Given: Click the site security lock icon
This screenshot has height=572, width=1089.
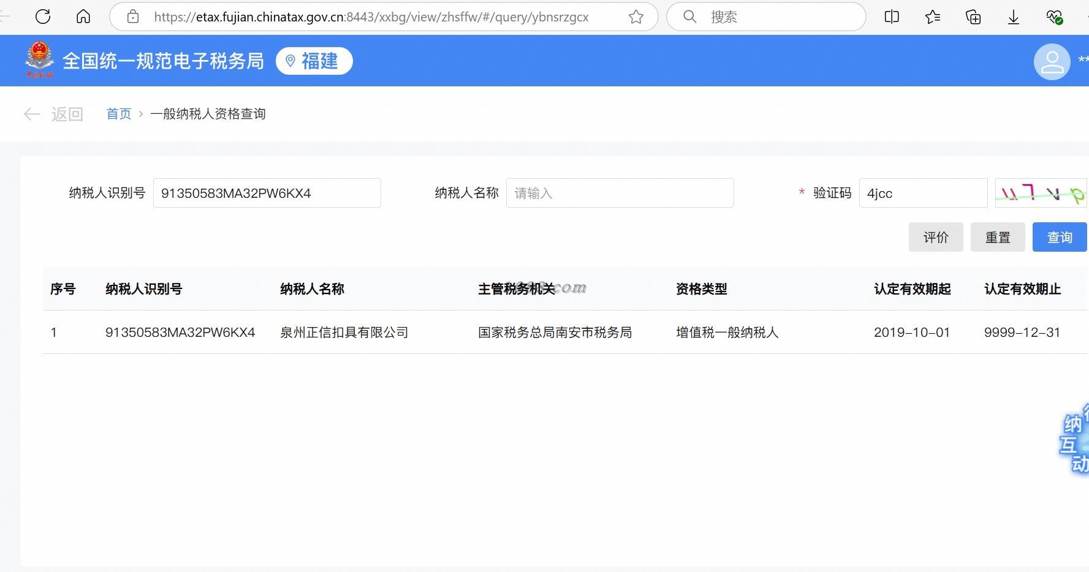Looking at the screenshot, I should click(133, 17).
